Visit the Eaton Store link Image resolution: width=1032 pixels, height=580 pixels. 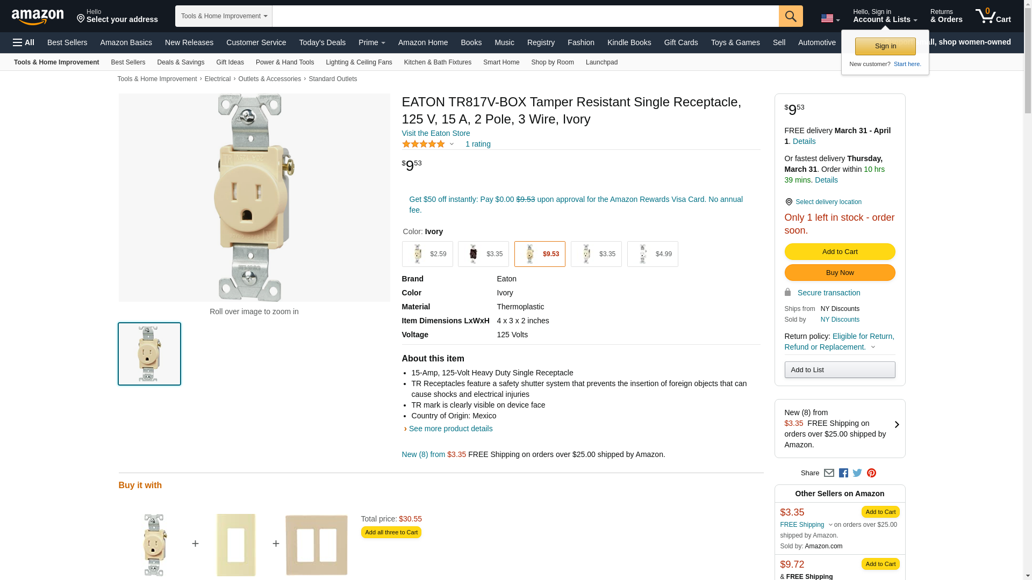pyautogui.click(x=436, y=133)
